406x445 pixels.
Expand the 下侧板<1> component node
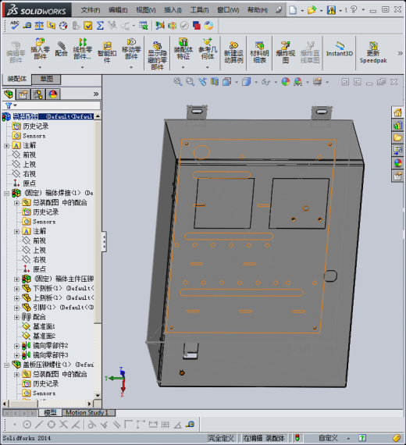pos(16,289)
